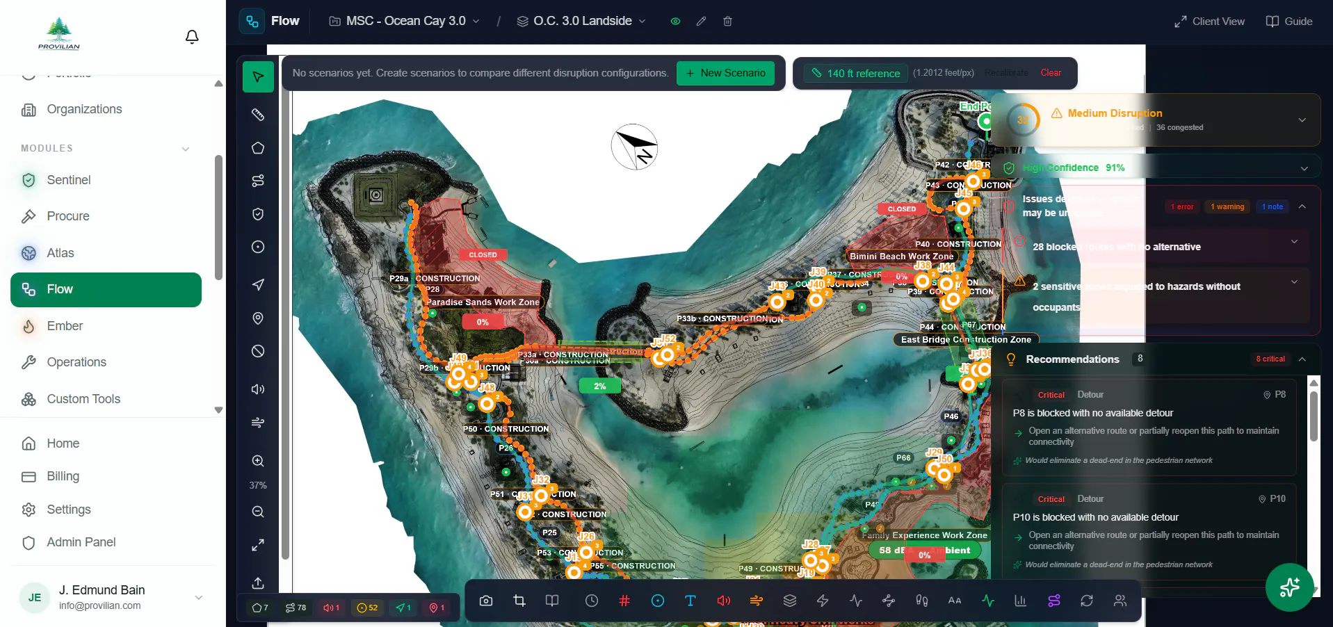Open the people users icon
This screenshot has width=1333, height=627.
[1120, 601]
